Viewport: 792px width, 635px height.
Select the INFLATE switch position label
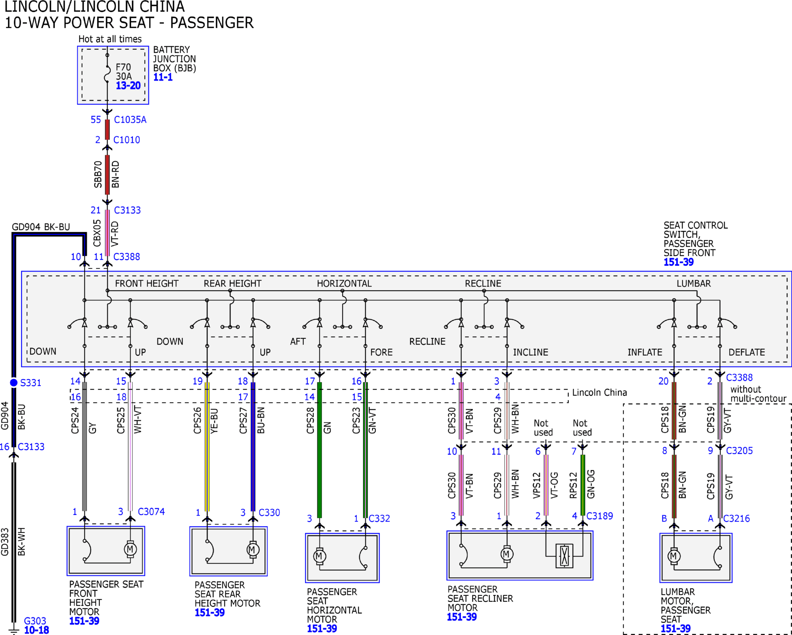(x=645, y=352)
